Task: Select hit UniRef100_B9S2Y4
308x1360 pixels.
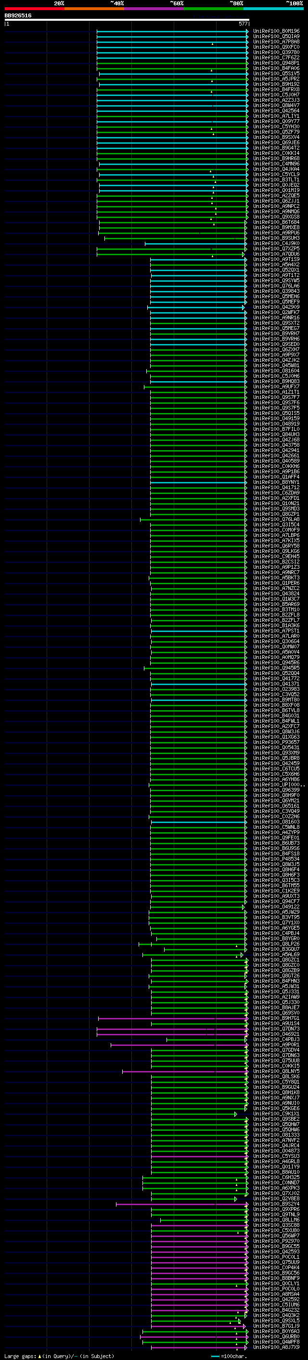Action: click(x=276, y=1204)
